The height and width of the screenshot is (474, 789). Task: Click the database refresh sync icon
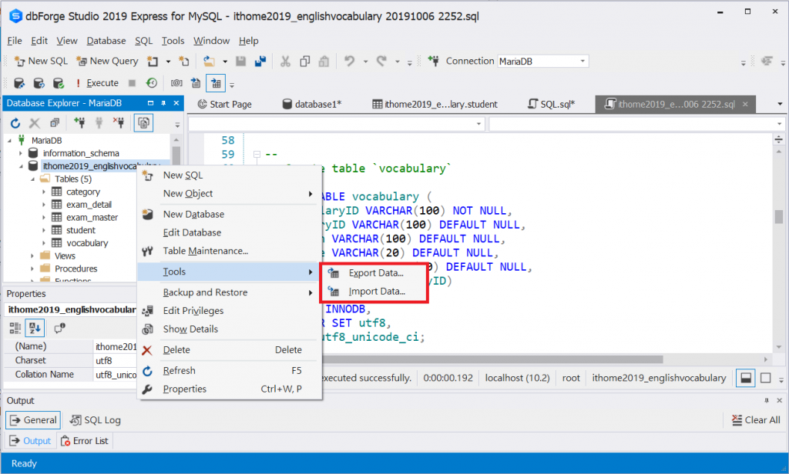[x=39, y=83]
